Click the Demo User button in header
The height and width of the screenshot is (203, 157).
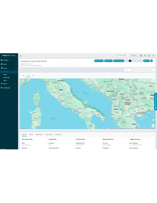[134, 55]
